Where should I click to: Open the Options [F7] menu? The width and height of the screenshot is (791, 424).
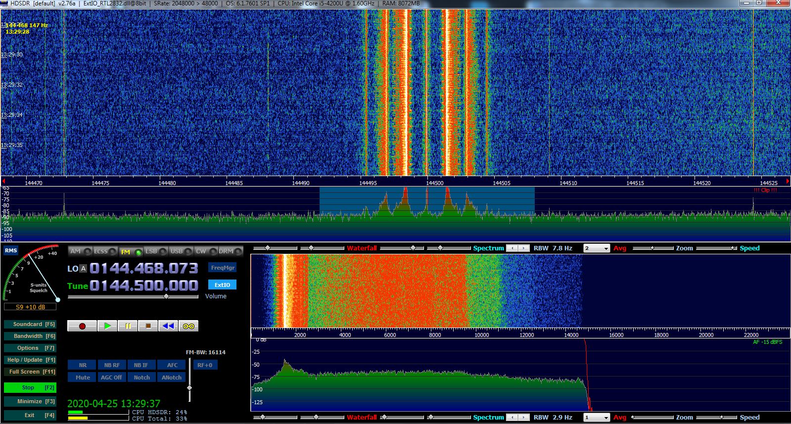(30, 348)
